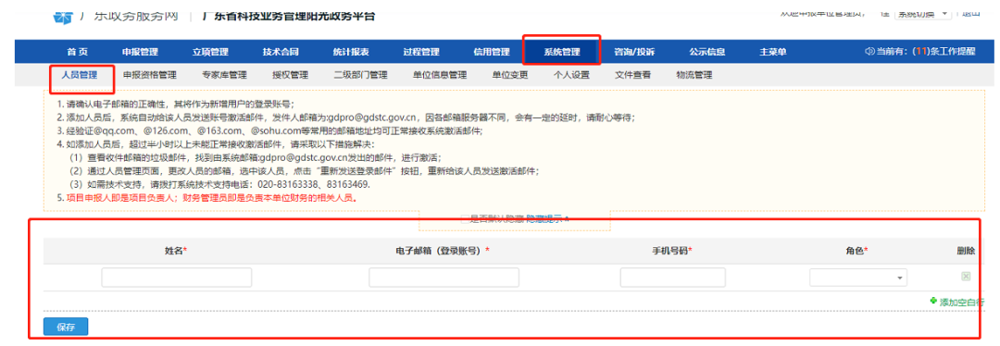Click the blue 保存 button
Viewport: 1000px width, 346px height.
pos(66,327)
